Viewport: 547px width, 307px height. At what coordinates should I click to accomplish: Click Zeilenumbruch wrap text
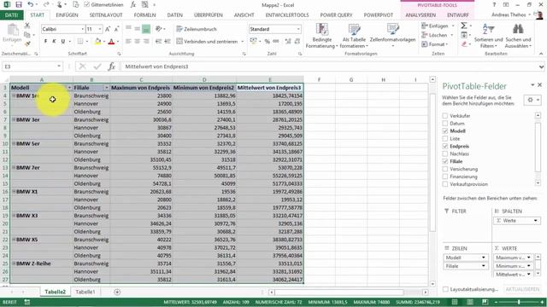pos(197,29)
